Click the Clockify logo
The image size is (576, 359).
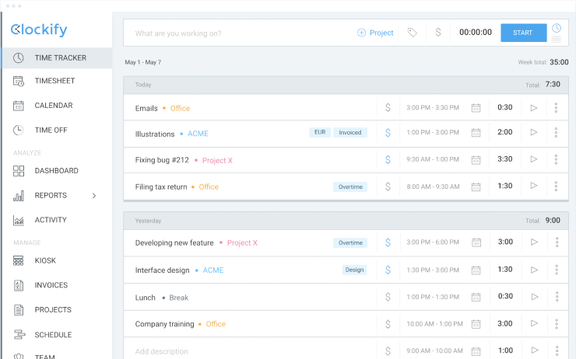point(39,30)
